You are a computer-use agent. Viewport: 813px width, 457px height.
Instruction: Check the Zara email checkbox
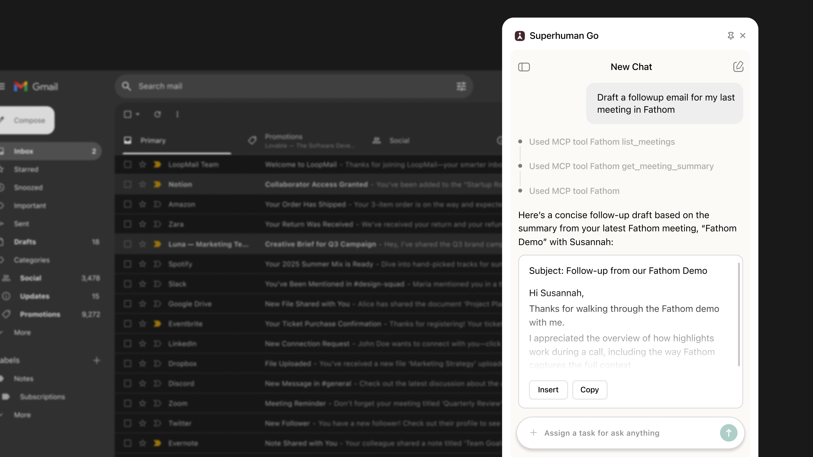(x=128, y=224)
